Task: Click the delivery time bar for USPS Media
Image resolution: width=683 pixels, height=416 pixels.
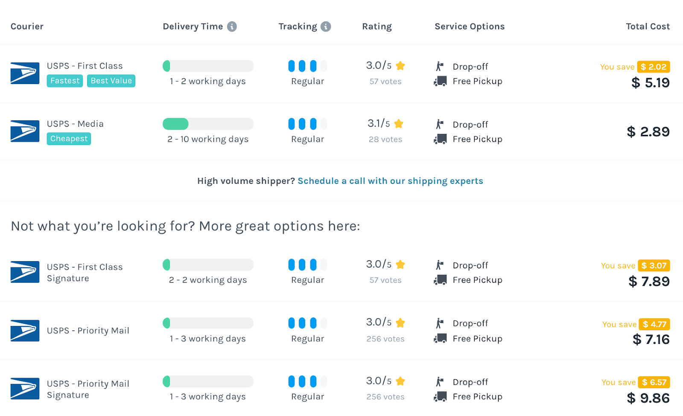Action: [208, 124]
